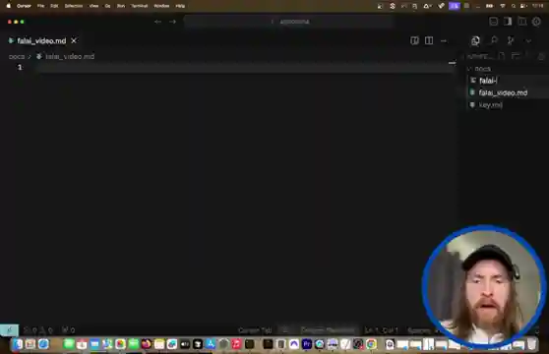Open Safari from the Dock
The image size is (549, 354).
click(43, 344)
